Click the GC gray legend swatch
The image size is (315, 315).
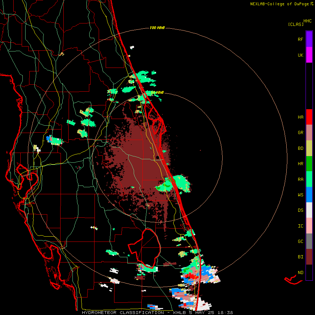tap(309, 241)
